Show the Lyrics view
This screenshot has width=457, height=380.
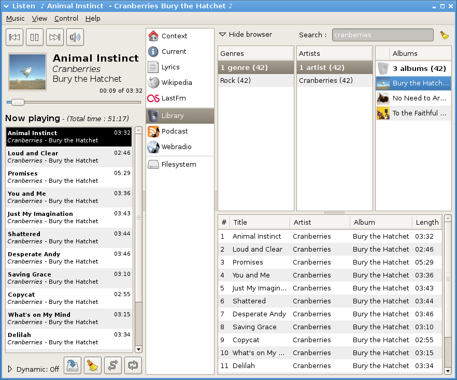point(170,67)
